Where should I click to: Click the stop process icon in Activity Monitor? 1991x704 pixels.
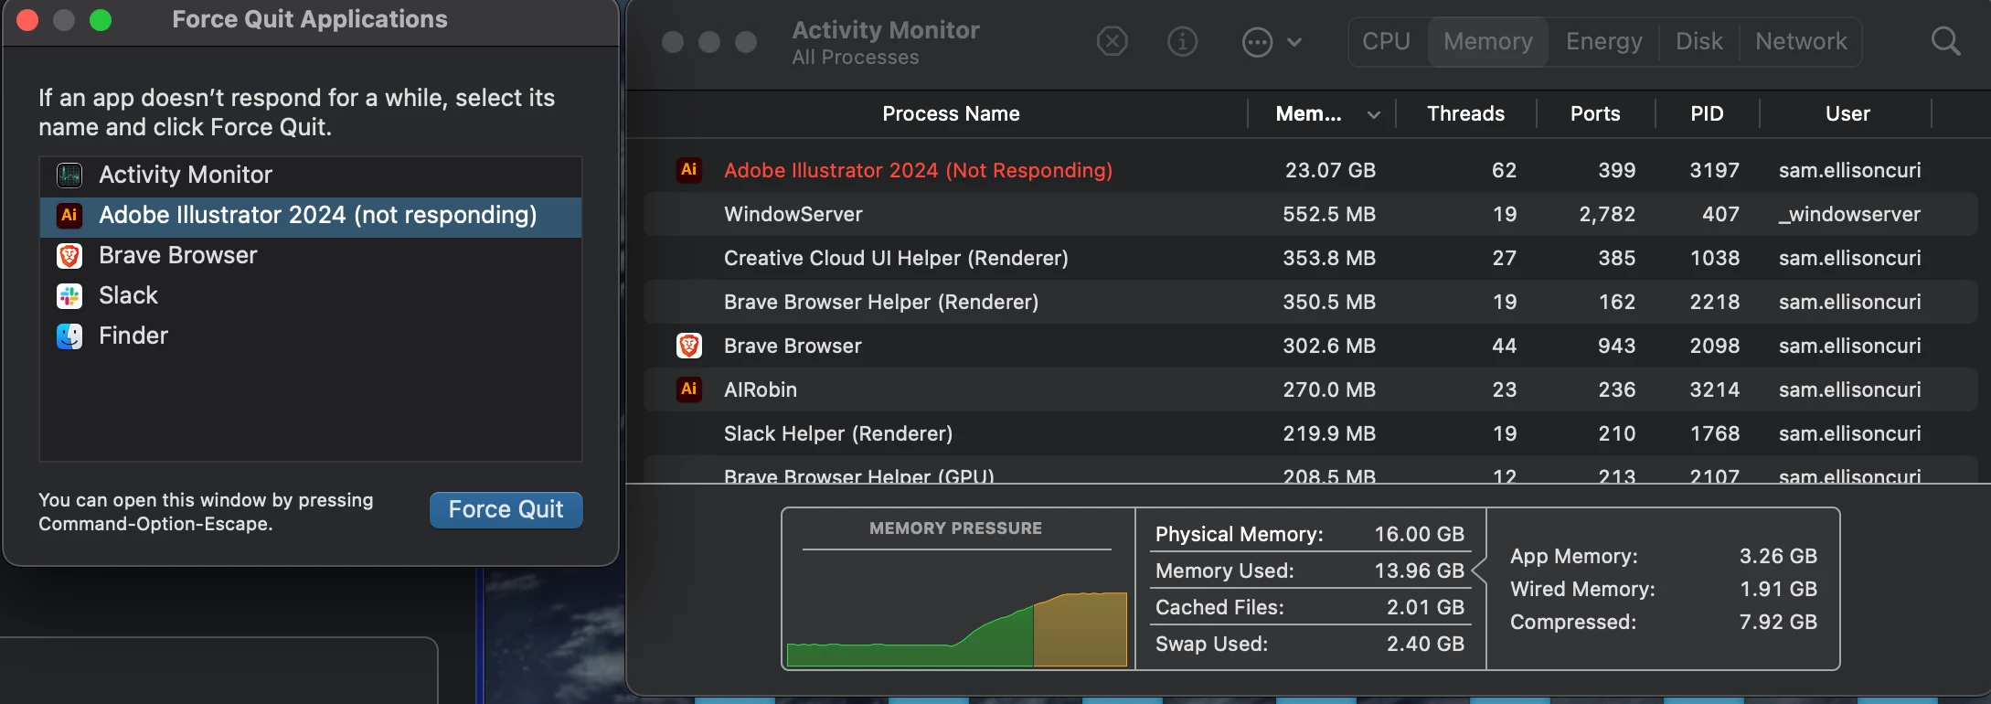1112,41
